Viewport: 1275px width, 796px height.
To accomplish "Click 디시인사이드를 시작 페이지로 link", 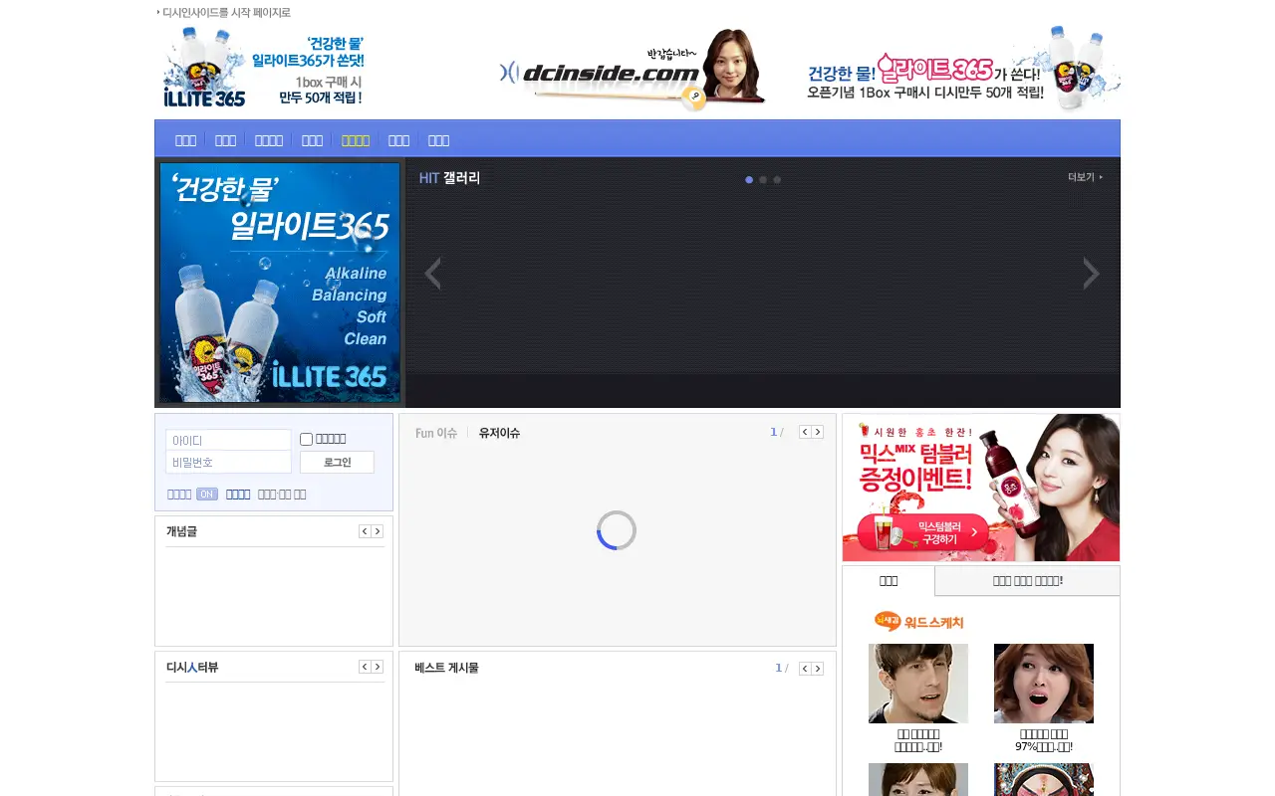I will (x=225, y=13).
